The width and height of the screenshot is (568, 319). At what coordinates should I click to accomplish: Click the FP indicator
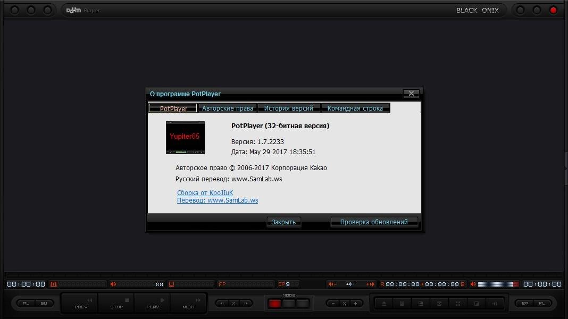click(x=222, y=284)
